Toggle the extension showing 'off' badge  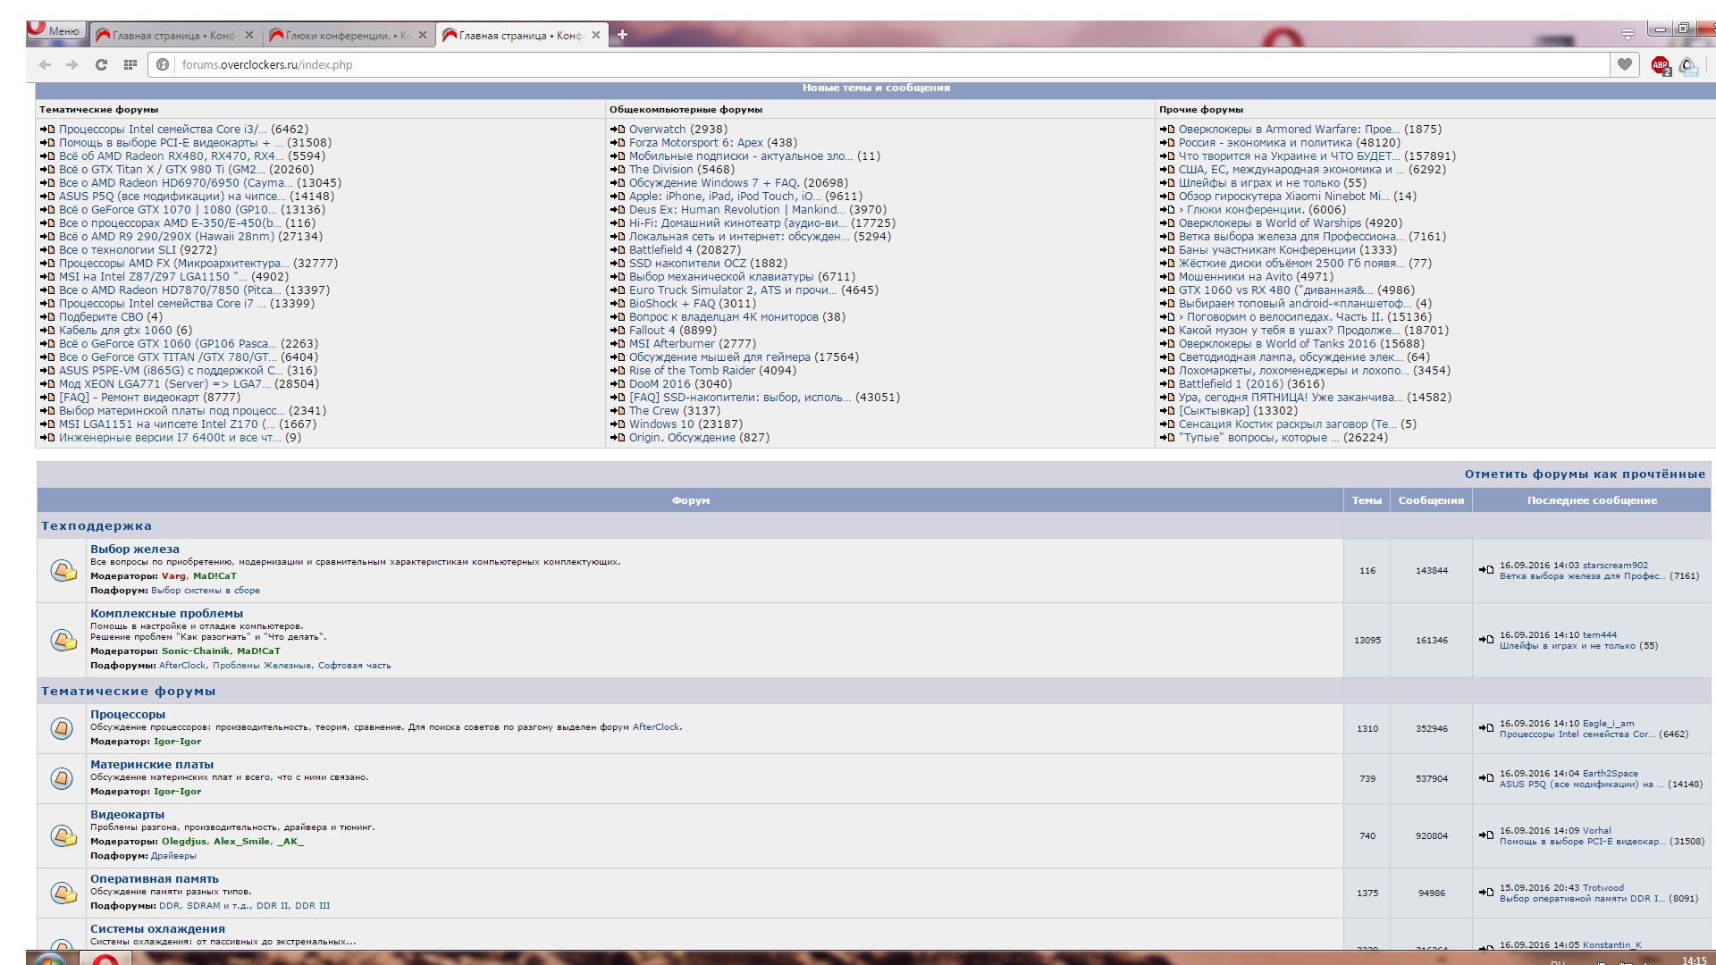[x=1687, y=66]
